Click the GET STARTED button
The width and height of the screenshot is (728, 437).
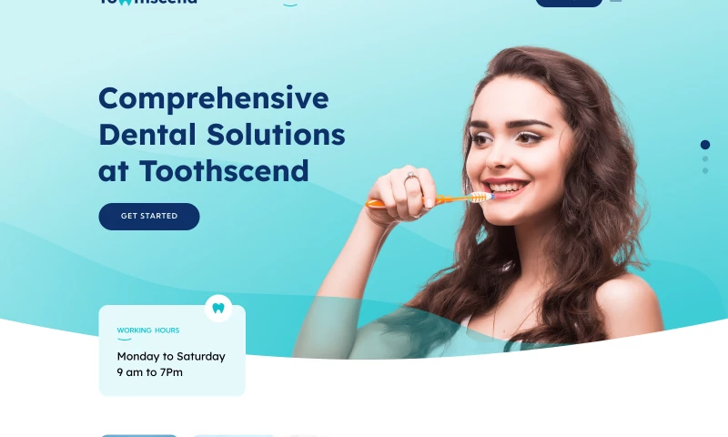tap(149, 217)
